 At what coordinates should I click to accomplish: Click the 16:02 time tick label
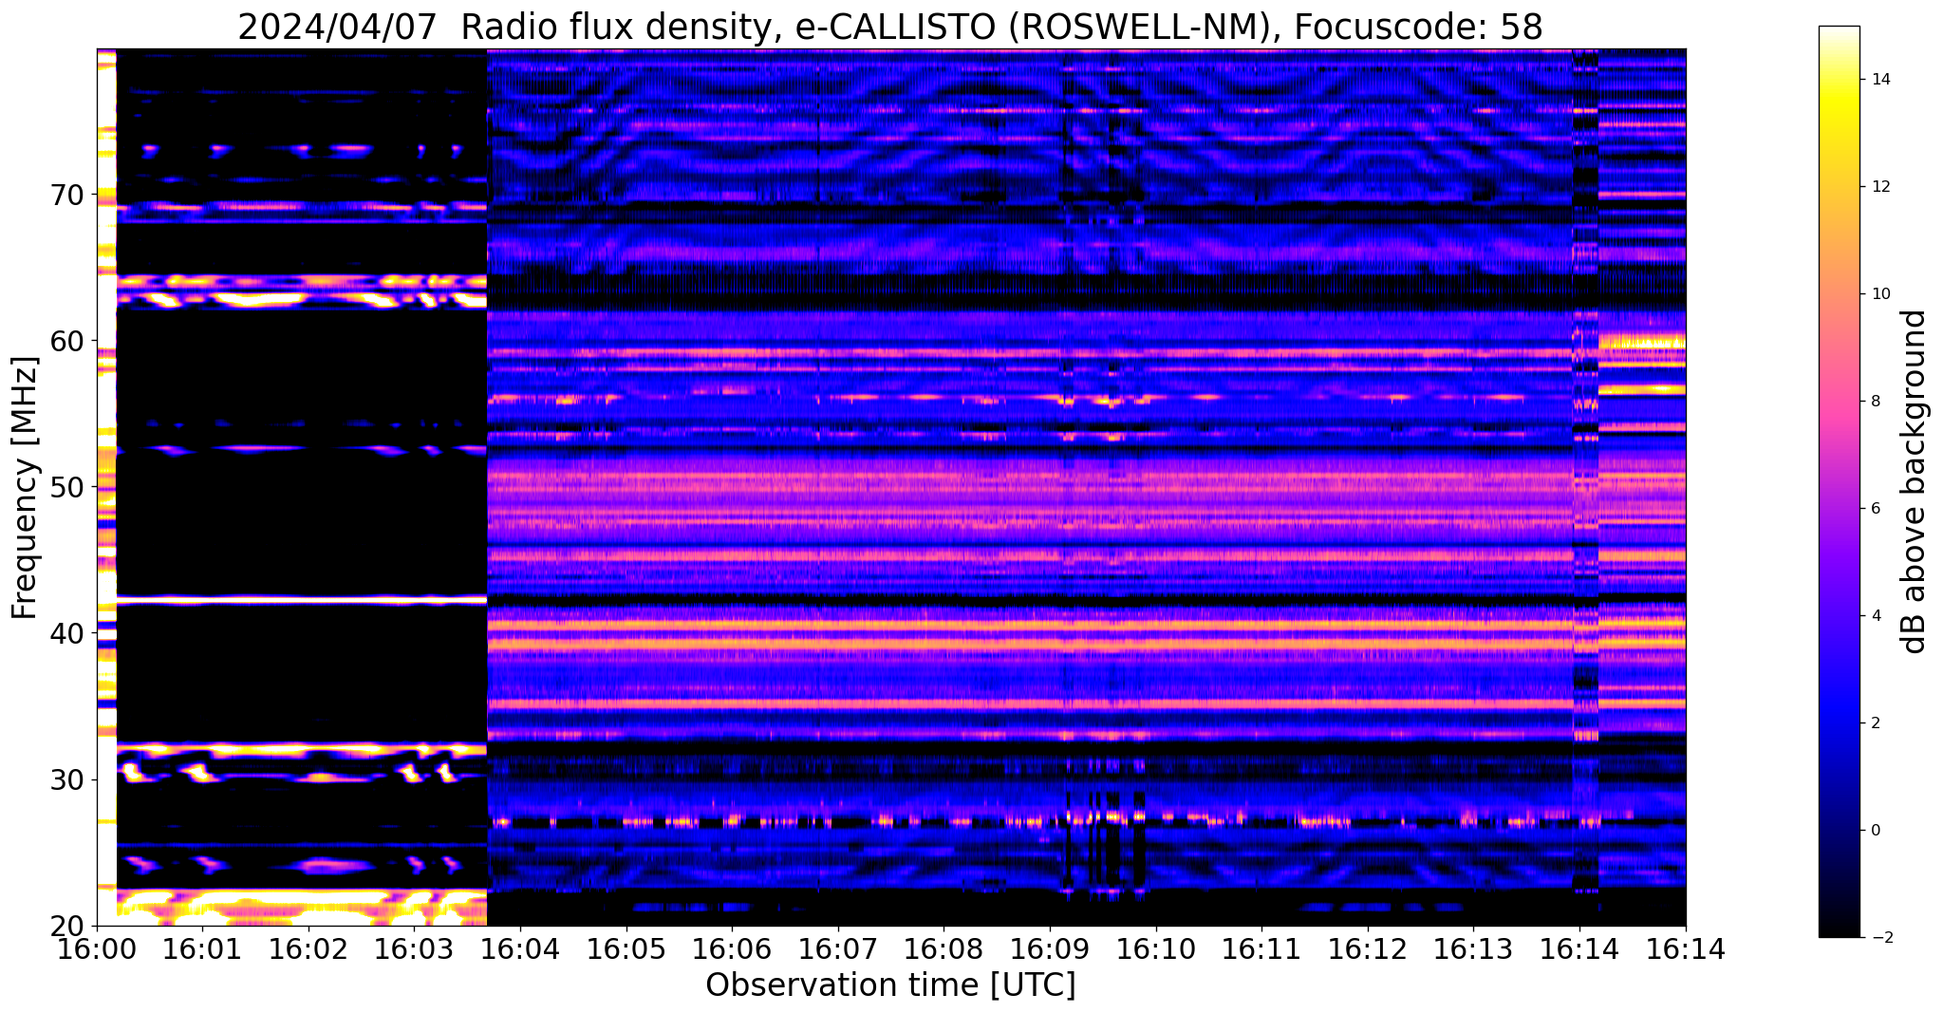pyautogui.click(x=309, y=949)
